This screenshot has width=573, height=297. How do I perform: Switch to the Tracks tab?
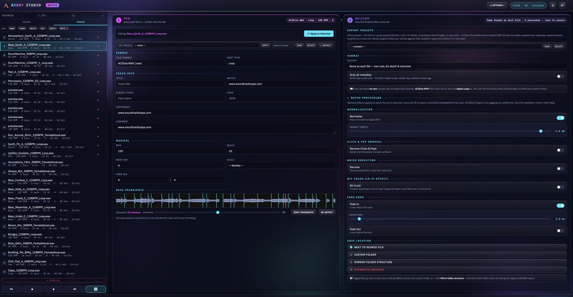tap(81, 22)
